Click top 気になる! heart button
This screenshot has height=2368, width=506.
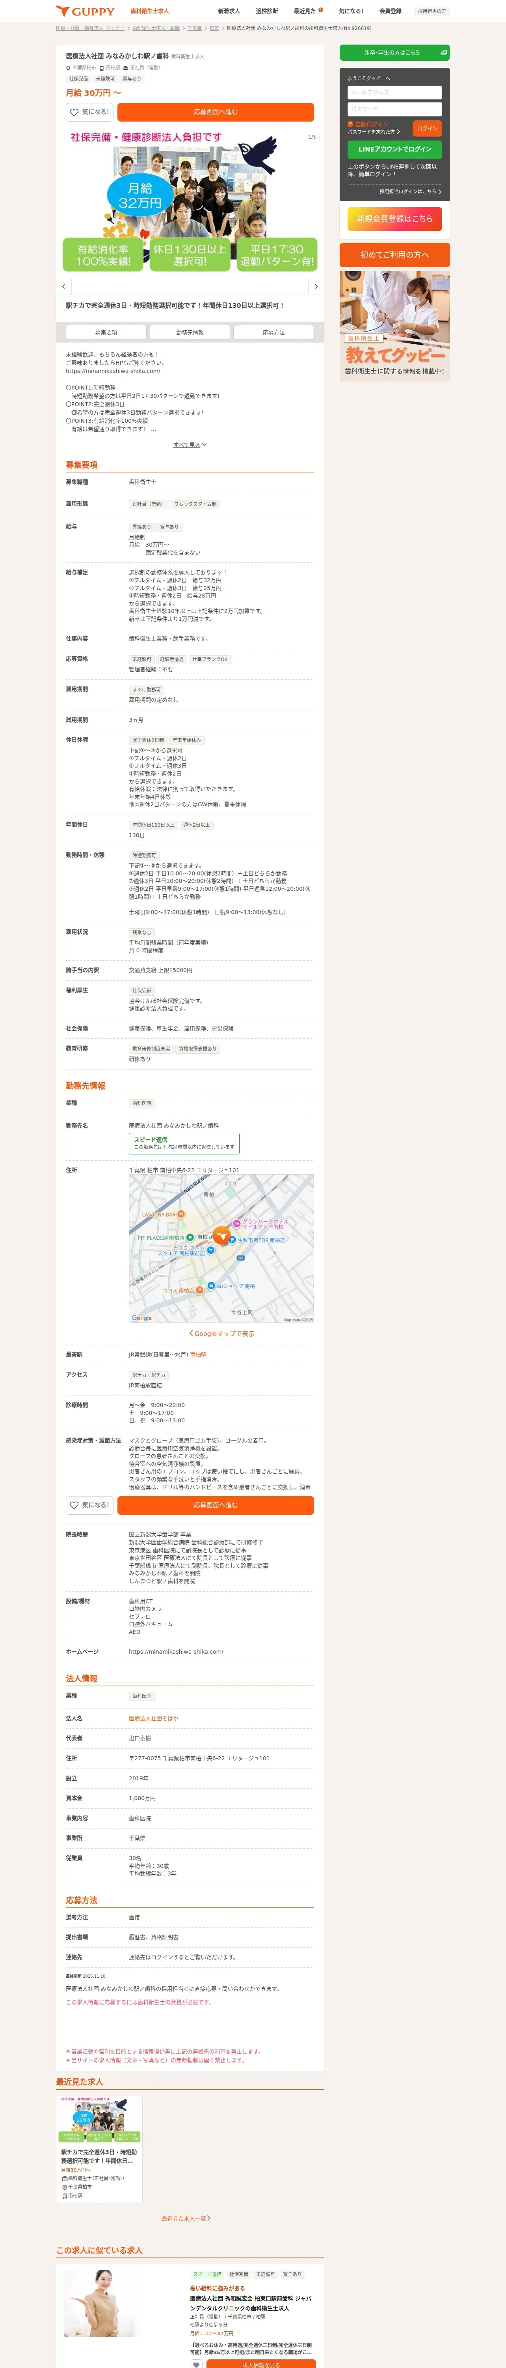click(x=90, y=112)
